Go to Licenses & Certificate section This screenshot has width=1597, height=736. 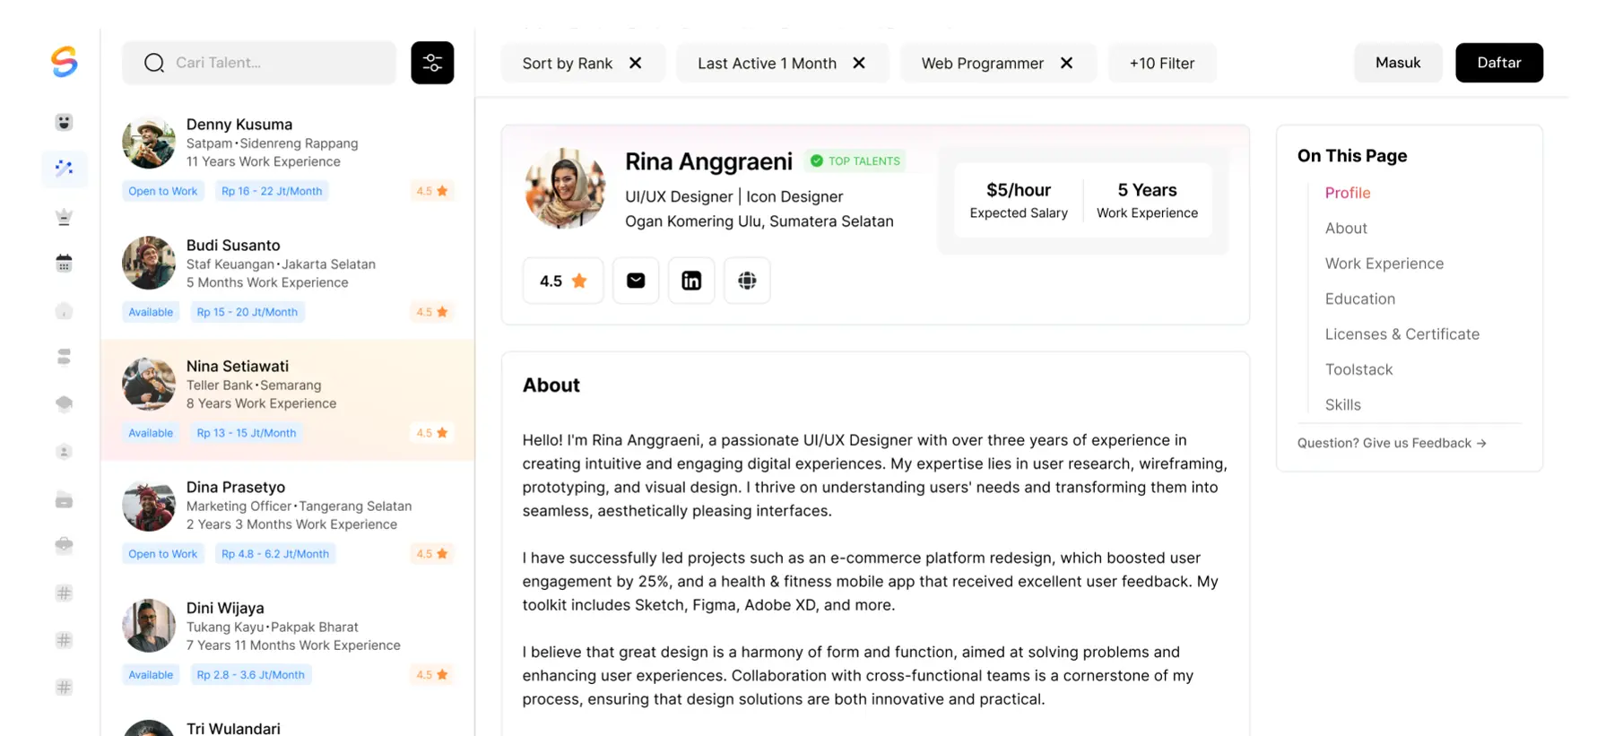[x=1402, y=334]
